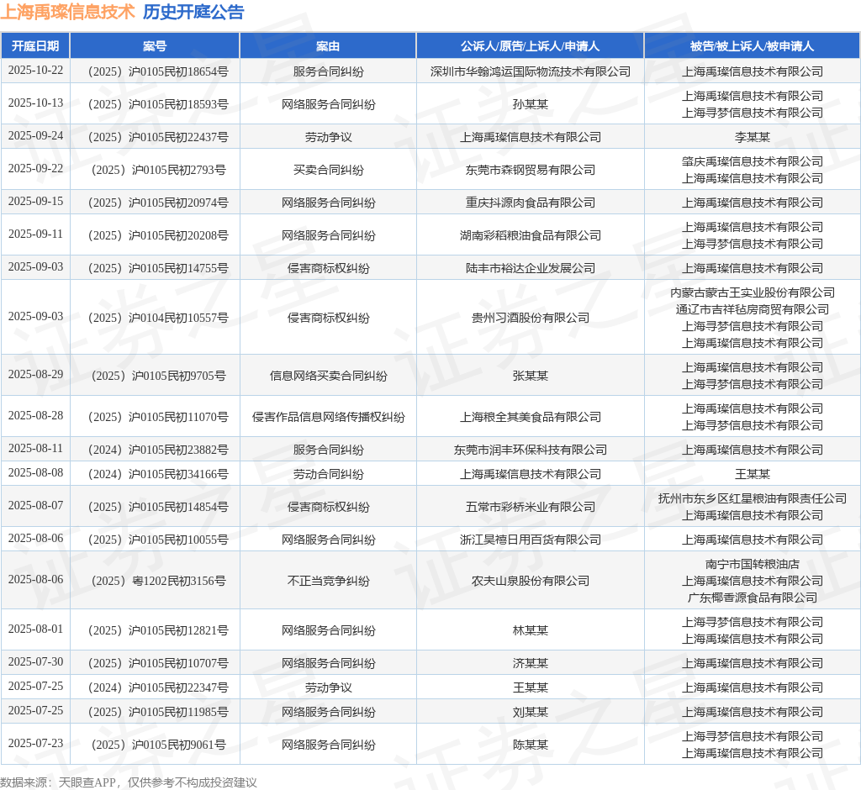Click defendant 李某某

coord(753,137)
